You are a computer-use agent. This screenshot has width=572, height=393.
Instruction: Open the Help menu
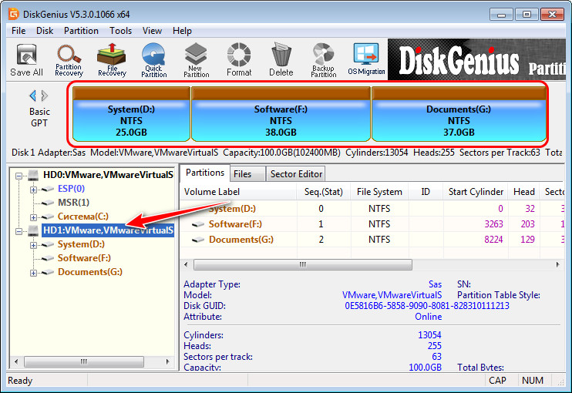click(182, 31)
